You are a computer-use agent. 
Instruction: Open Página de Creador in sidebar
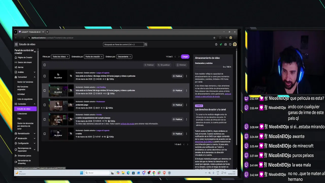click(25, 57)
